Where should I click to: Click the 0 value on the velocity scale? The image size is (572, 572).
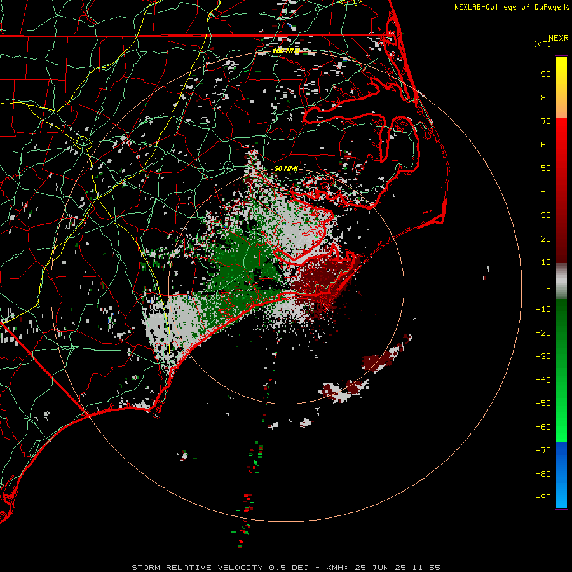(548, 286)
